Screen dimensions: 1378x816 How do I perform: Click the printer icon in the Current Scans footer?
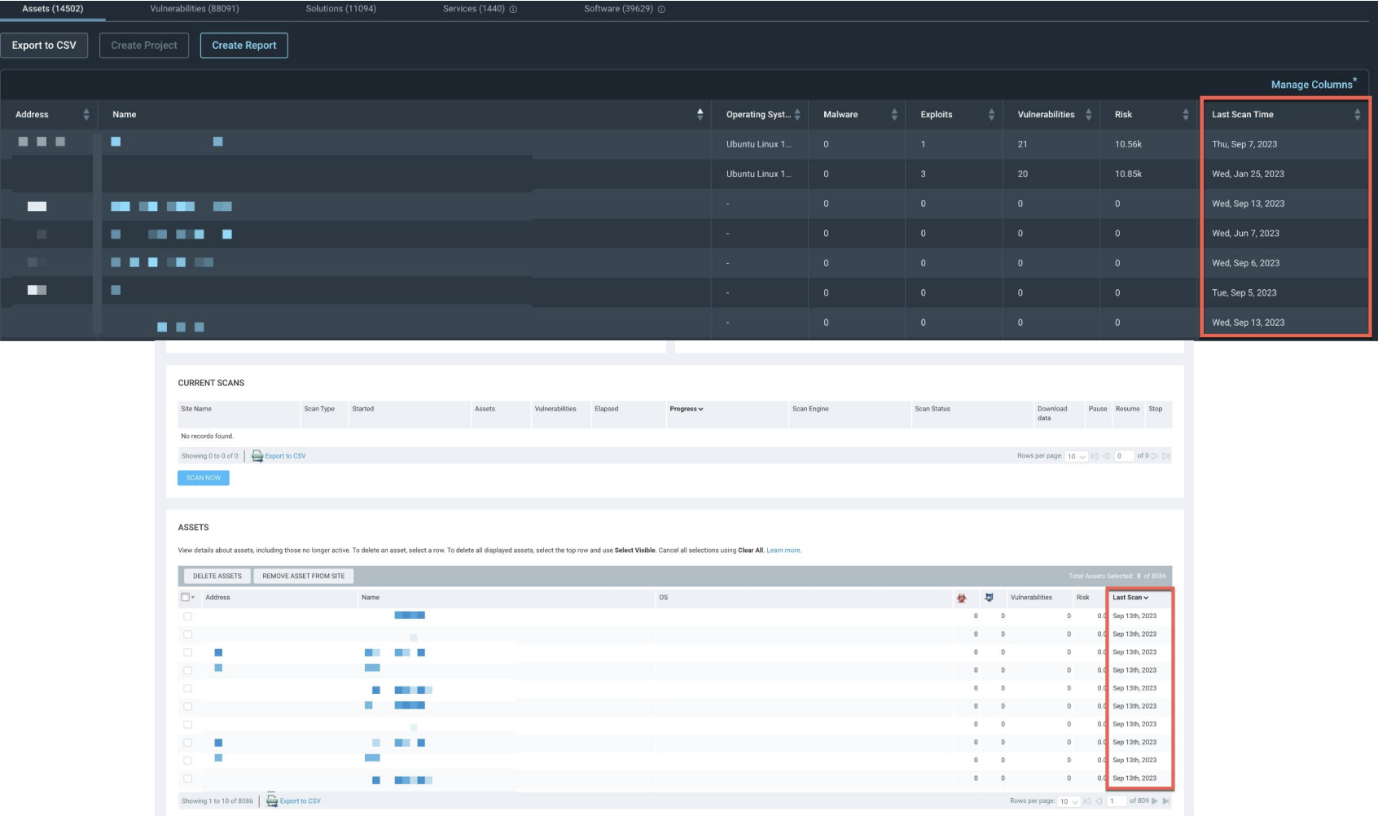(x=257, y=456)
